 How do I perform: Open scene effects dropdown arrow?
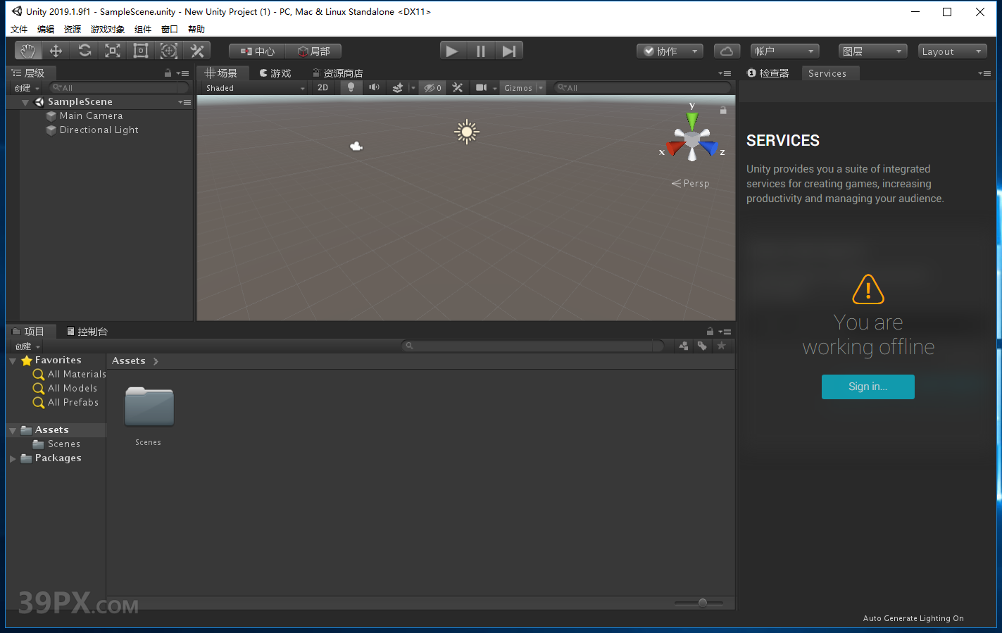[413, 88]
